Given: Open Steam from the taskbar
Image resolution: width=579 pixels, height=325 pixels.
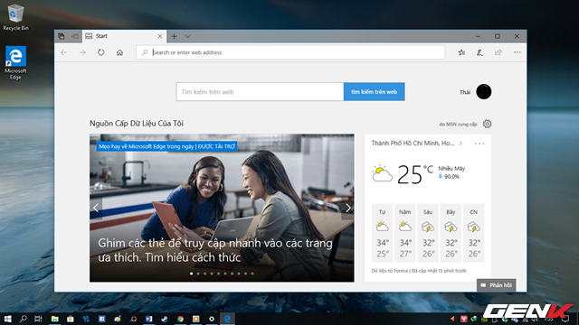Looking at the screenshot, I should click(x=165, y=319).
